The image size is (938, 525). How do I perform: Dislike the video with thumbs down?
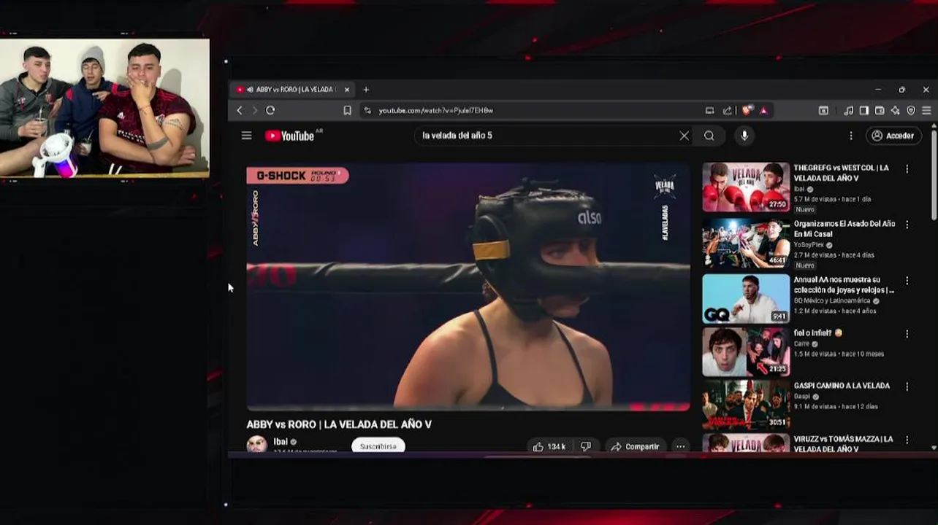586,446
